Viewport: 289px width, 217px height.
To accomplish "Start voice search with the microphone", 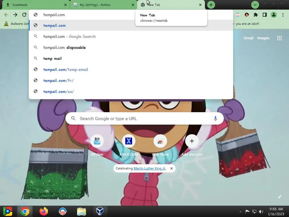I will (x=215, y=118).
